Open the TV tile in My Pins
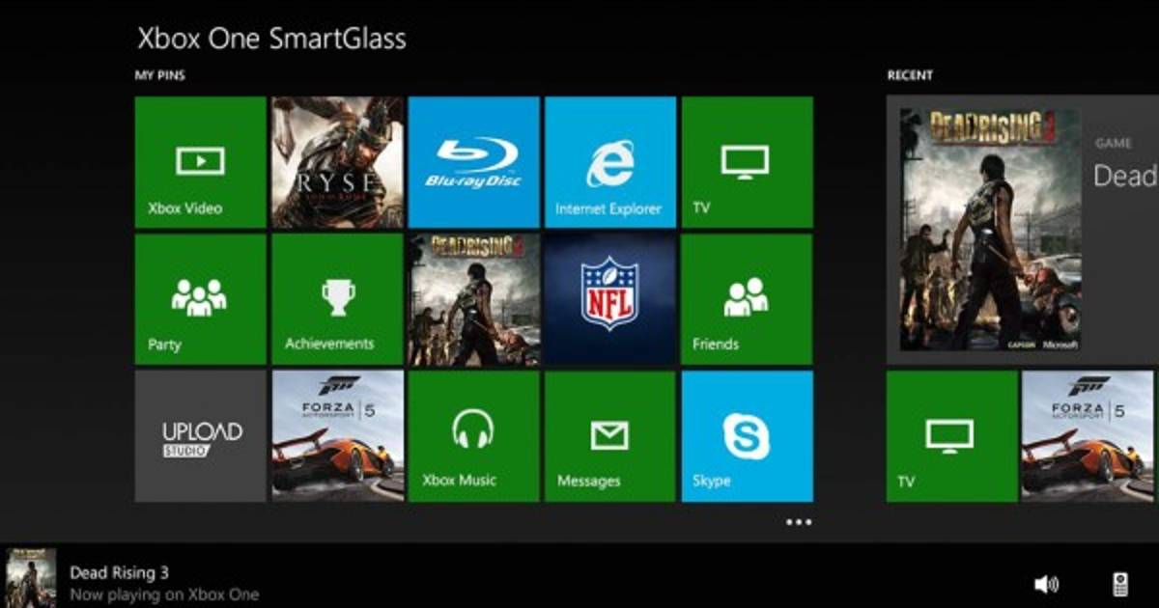1159x608 pixels. click(747, 162)
